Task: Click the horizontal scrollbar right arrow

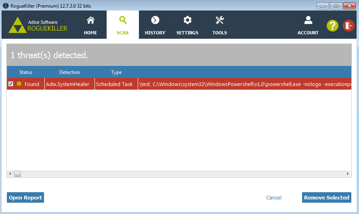Action: tap(348, 174)
